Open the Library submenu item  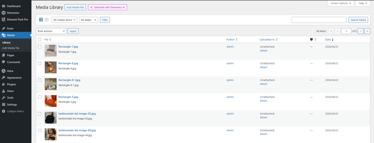pyautogui.click(x=7, y=43)
